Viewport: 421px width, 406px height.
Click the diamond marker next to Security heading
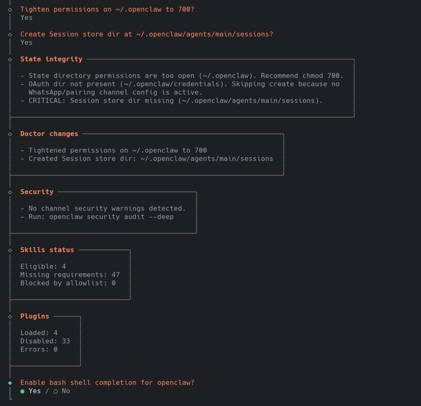(x=10, y=192)
